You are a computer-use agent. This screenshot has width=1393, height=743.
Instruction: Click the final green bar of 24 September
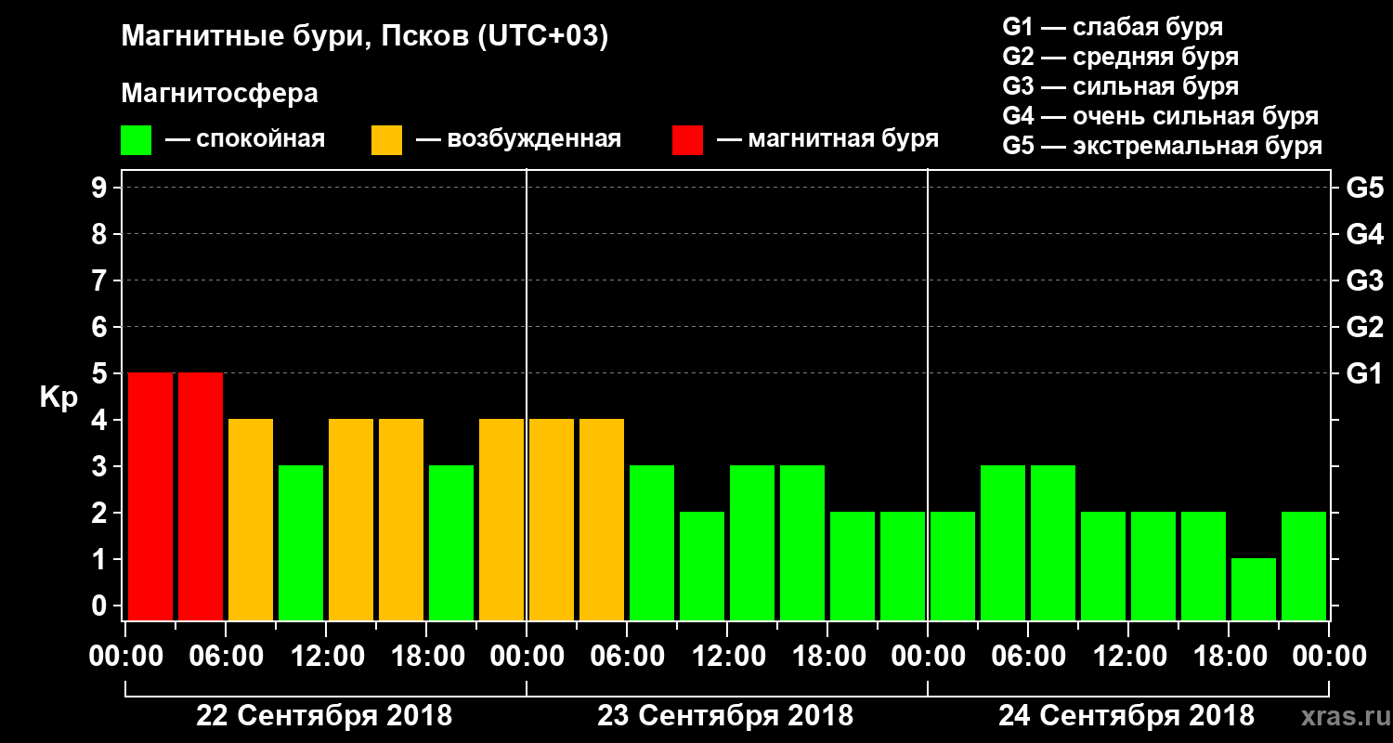click(1304, 566)
